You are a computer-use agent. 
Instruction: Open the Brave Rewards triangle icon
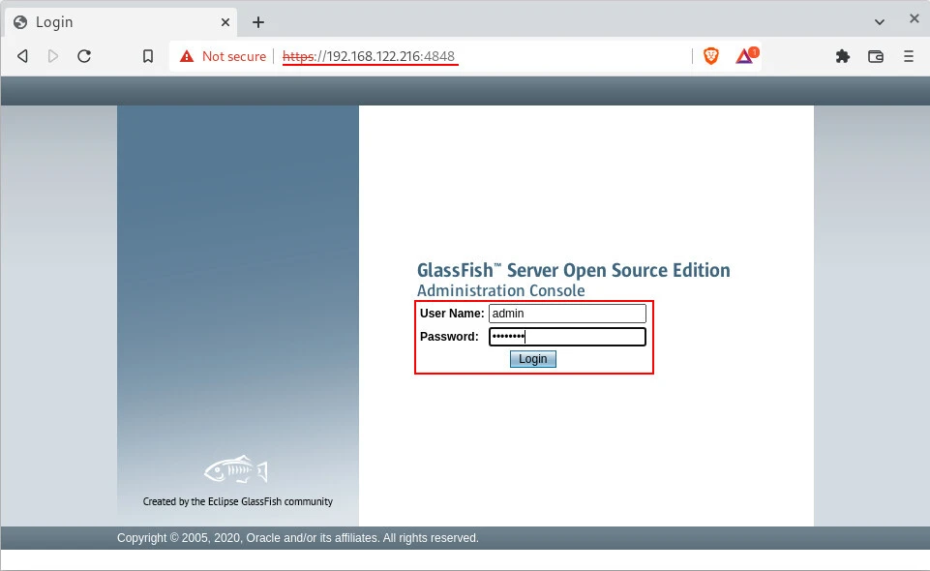tap(744, 56)
